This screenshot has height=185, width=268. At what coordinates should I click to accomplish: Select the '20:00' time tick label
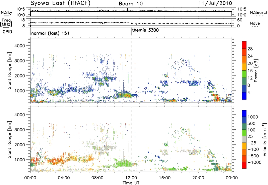(198, 178)
